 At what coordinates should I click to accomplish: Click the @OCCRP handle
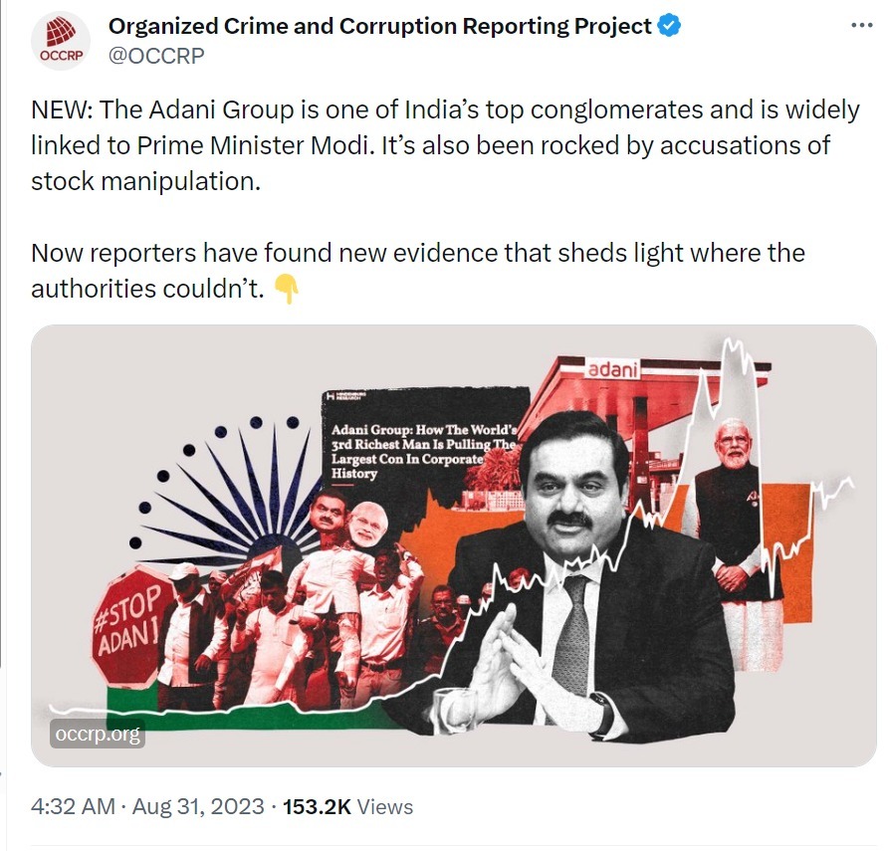[x=156, y=56]
